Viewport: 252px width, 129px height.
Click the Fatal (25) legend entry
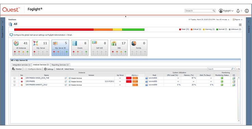184,29
